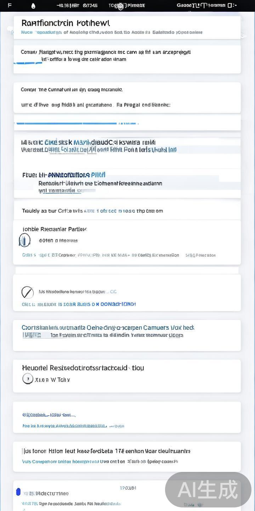This screenshot has height=511, width=255.
Task: Open the 'Frue! Hi- ANNtotDffors' highlighted heading
Action: click(x=64, y=175)
